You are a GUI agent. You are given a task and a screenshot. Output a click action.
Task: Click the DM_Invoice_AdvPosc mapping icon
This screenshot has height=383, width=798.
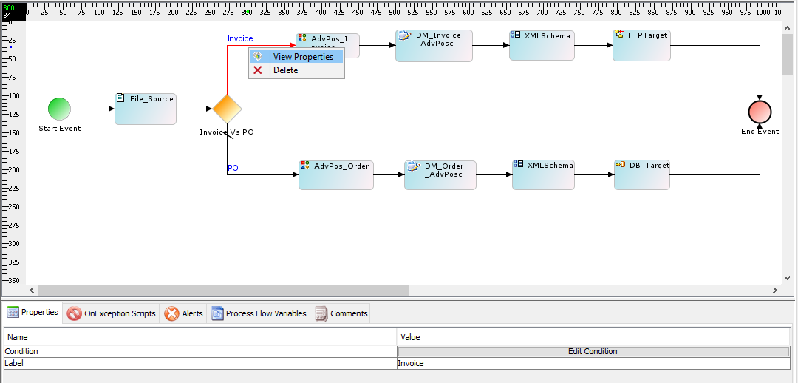pyautogui.click(x=404, y=35)
